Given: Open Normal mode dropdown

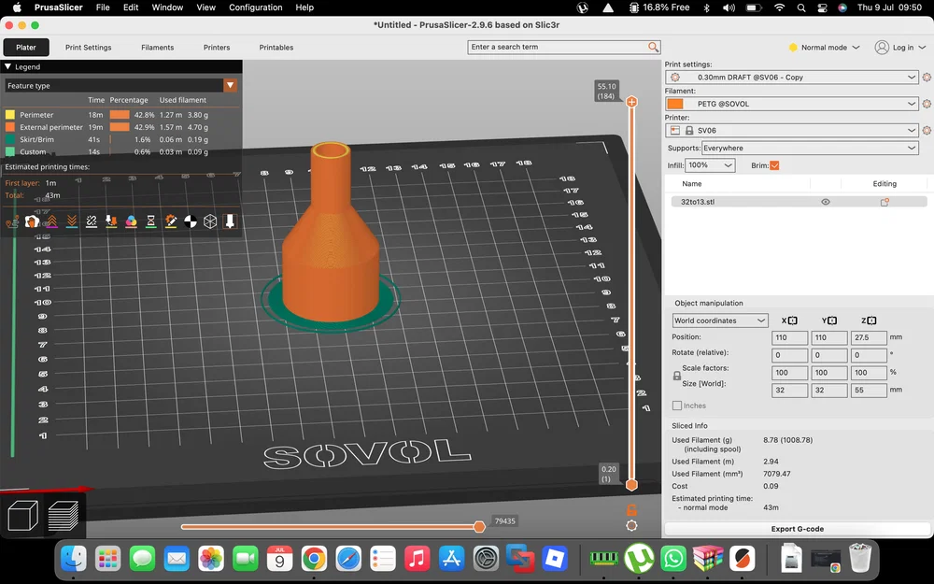Looking at the screenshot, I should click(x=825, y=47).
